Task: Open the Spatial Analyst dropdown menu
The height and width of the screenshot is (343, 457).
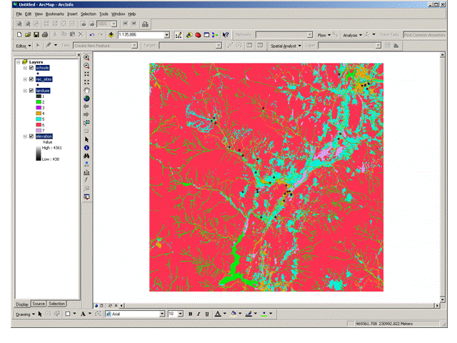Action: point(286,46)
